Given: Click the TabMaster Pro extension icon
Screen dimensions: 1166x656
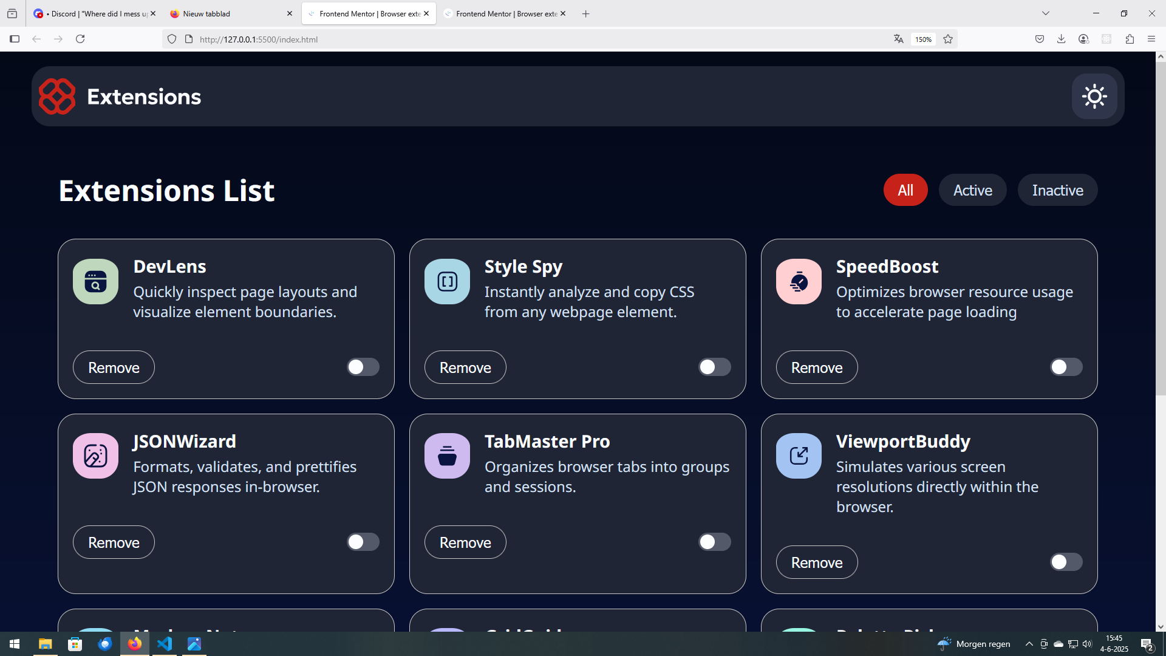Looking at the screenshot, I should point(447,456).
